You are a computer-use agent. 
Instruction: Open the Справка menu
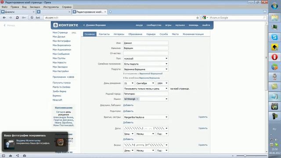pyautogui.click(x=67, y=7)
